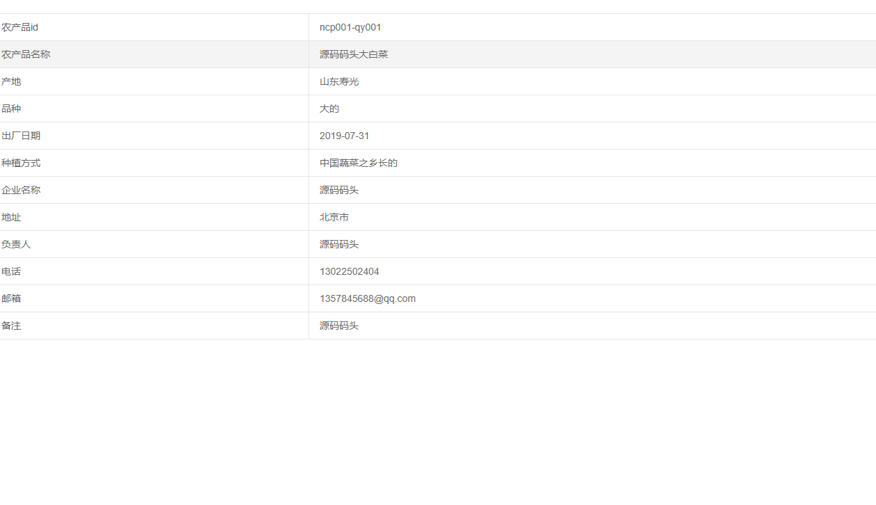Select the phone number 13022502404
876x505 pixels.
[x=349, y=271]
